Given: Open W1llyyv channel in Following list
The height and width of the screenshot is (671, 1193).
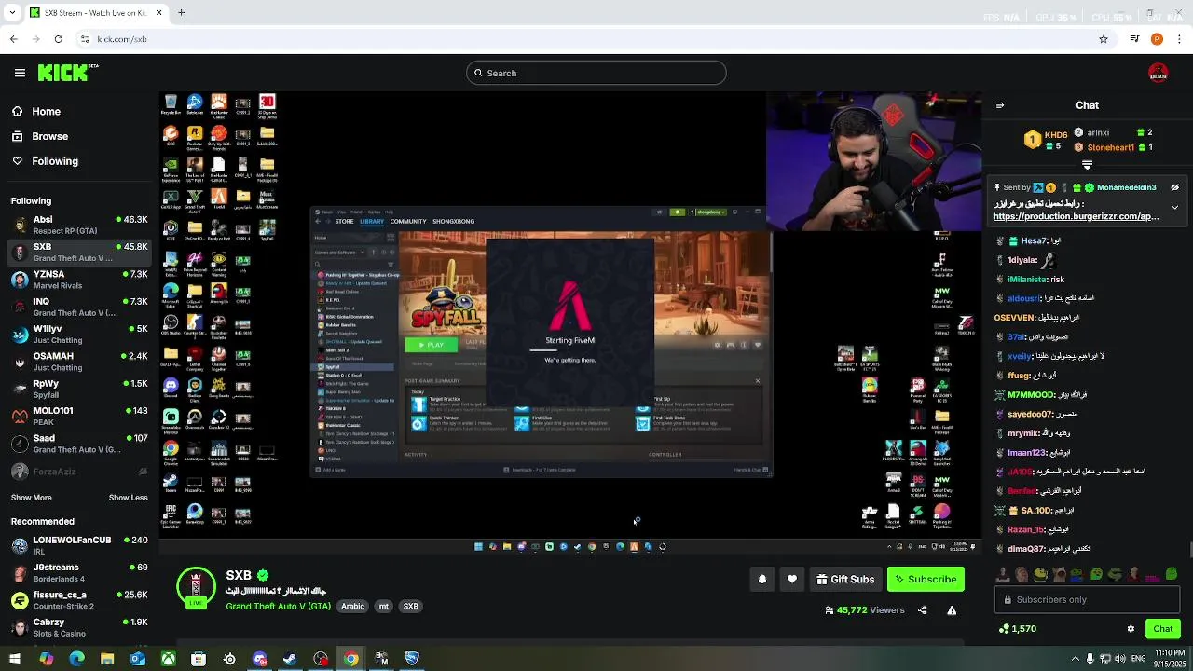Looking at the screenshot, I should 79,335.
